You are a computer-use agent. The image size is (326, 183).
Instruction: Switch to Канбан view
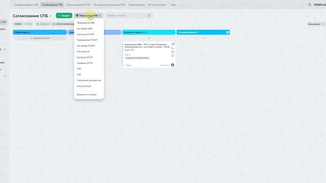(x=18, y=24)
